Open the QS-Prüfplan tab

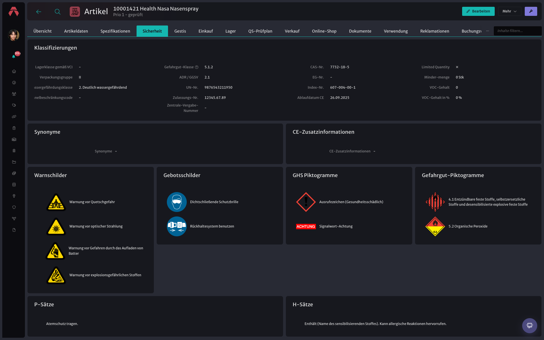(260, 31)
